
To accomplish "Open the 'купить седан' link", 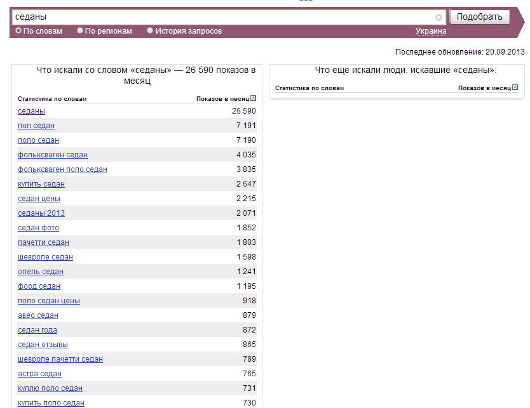I will pos(41,184).
